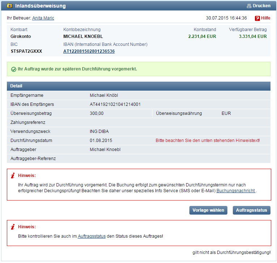
Task: Open advisor link Anita Maric
Action: click(43, 18)
